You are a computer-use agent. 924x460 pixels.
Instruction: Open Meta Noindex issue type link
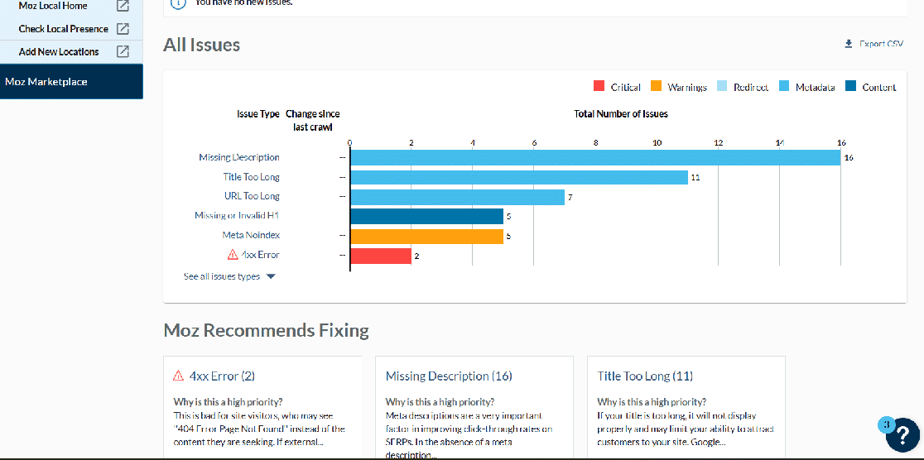tap(251, 235)
